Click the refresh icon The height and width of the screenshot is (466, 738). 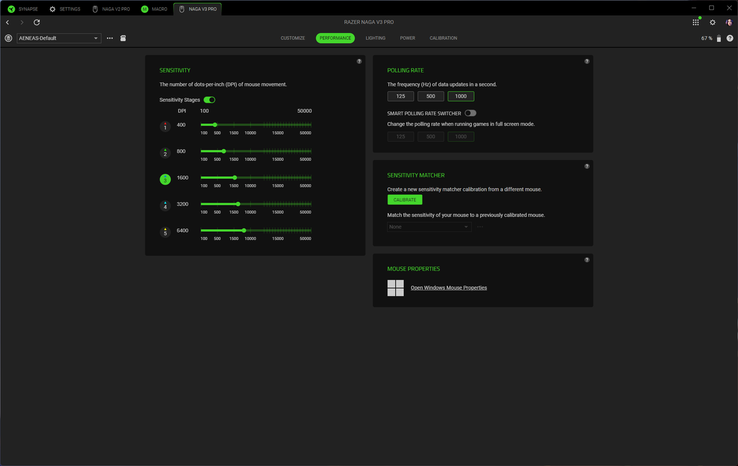(x=37, y=22)
